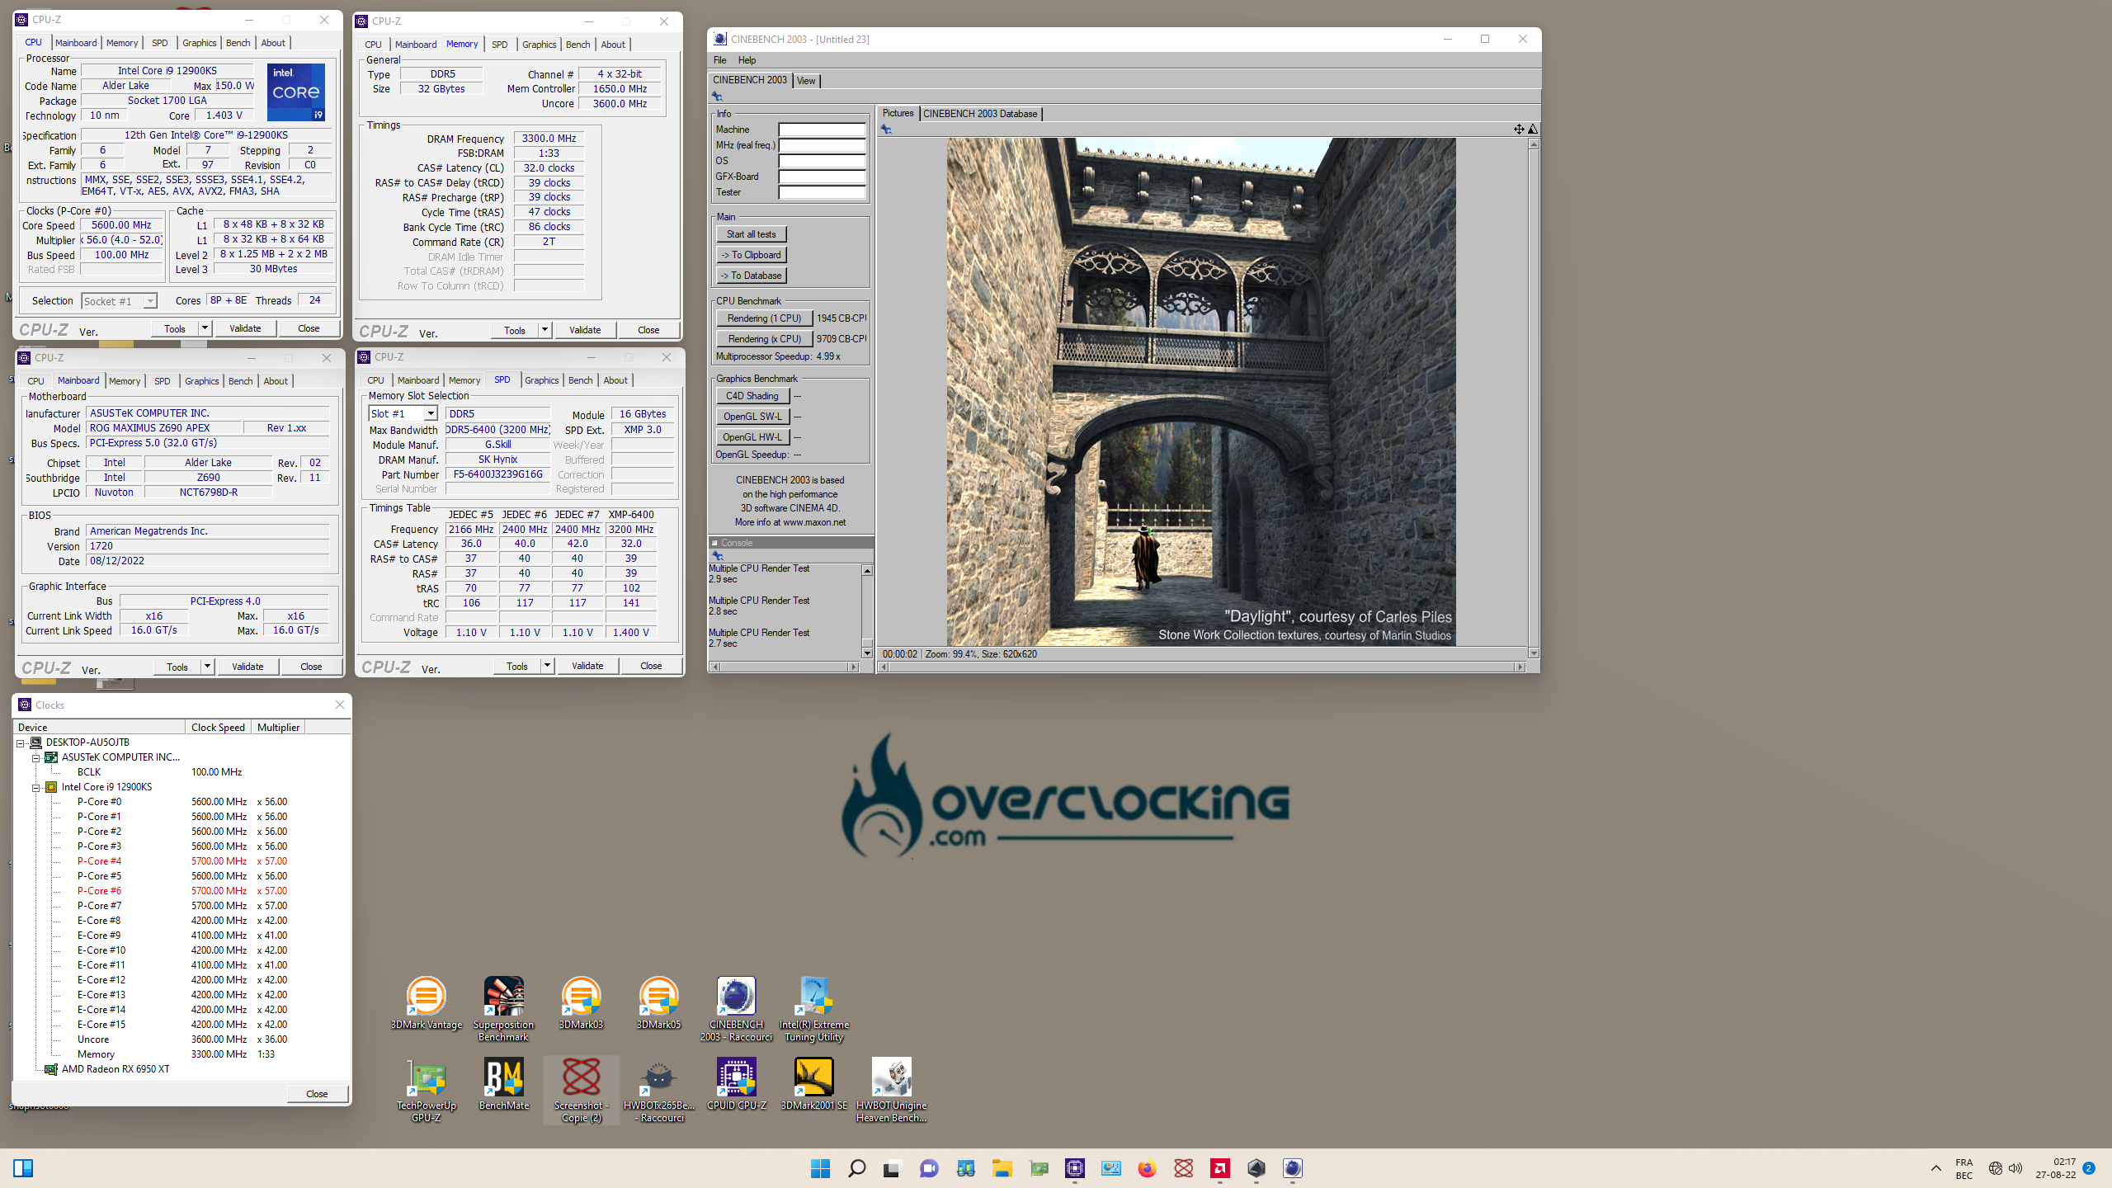Collapse the ASUSTeK COMPUTER INC tree node
This screenshot has width=2112, height=1188.
[x=36, y=757]
